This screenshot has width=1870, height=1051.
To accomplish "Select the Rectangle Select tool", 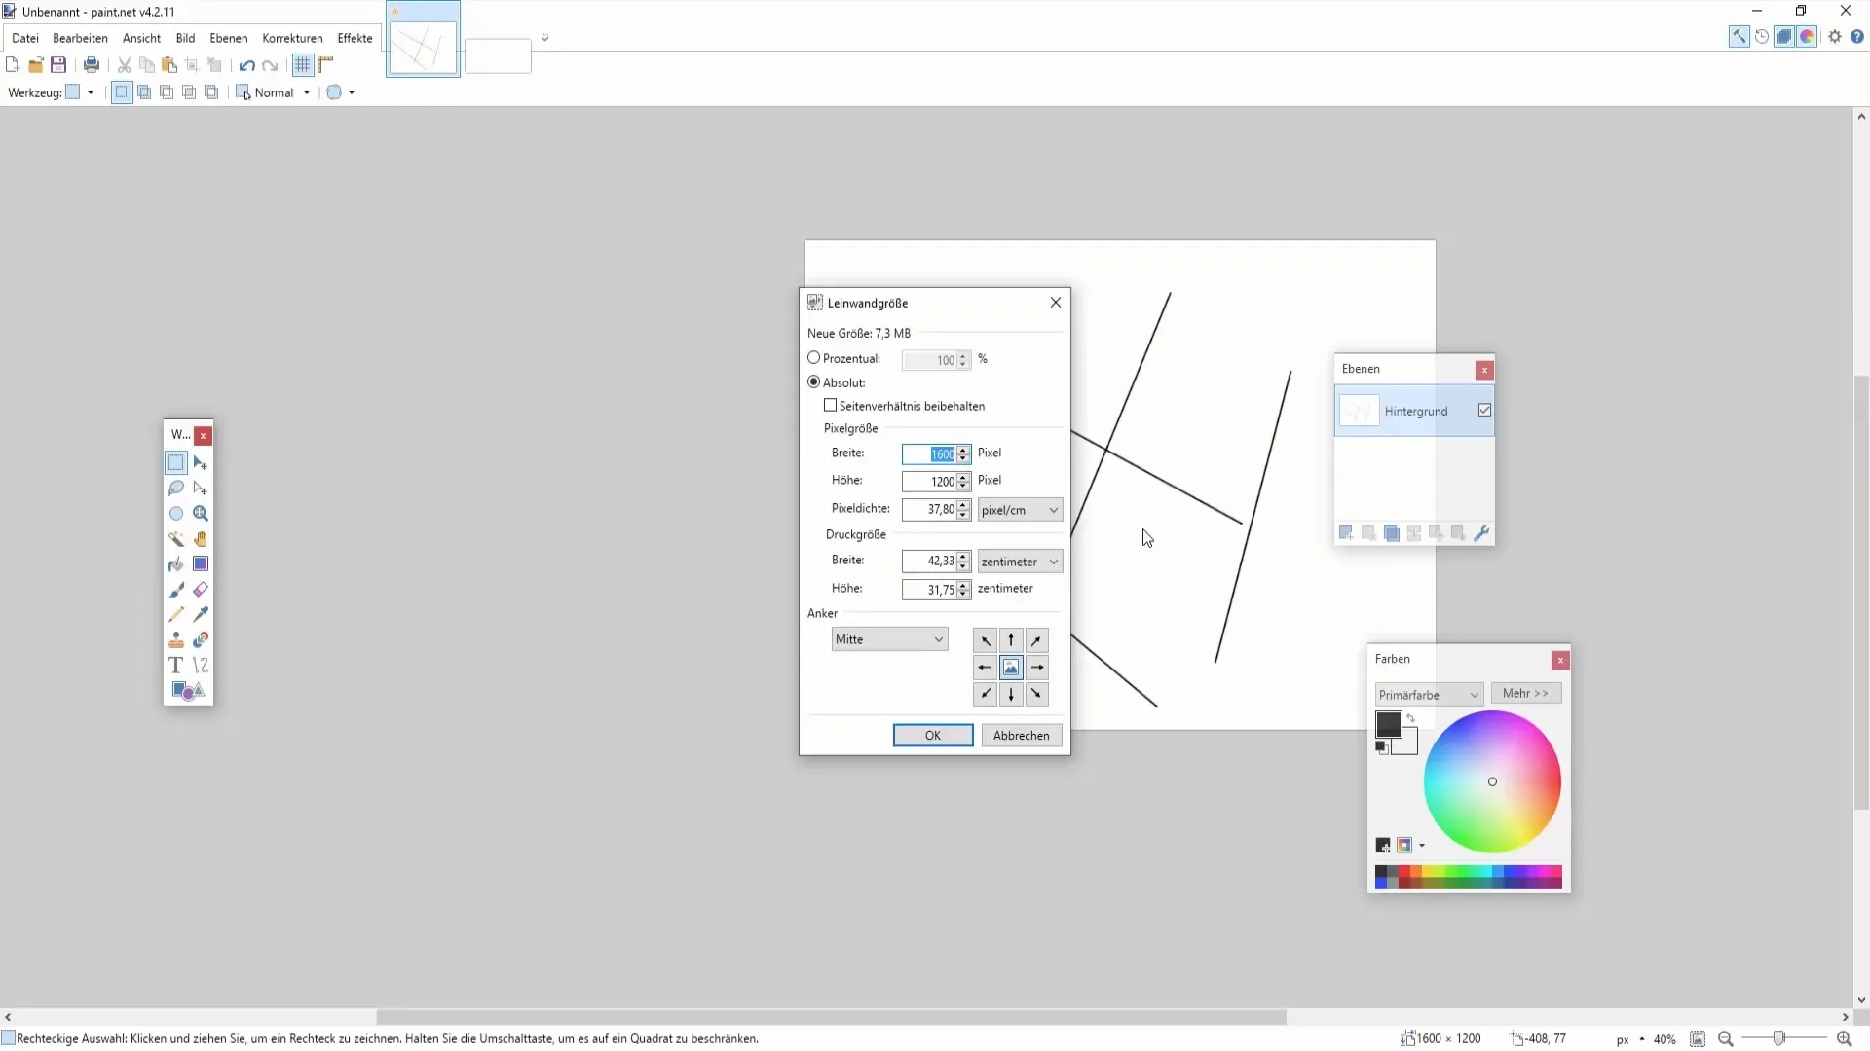I will point(176,463).
